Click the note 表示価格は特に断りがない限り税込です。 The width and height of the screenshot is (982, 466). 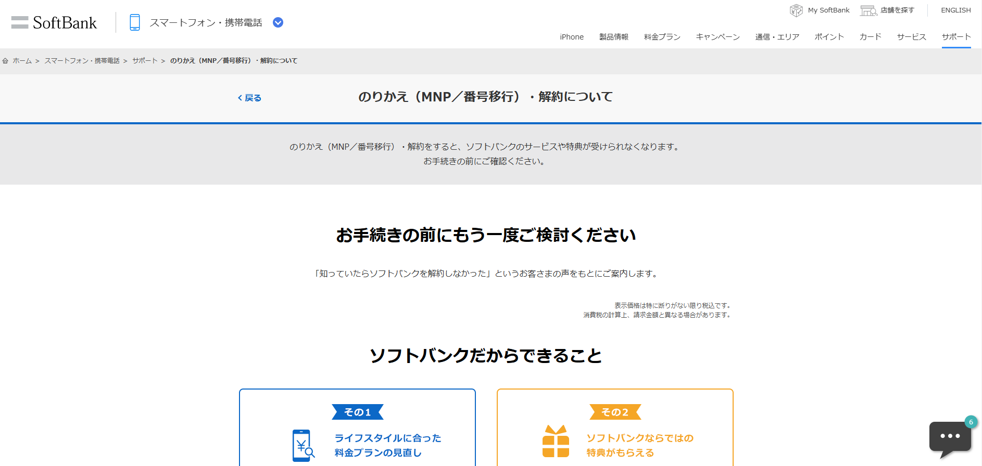point(673,306)
